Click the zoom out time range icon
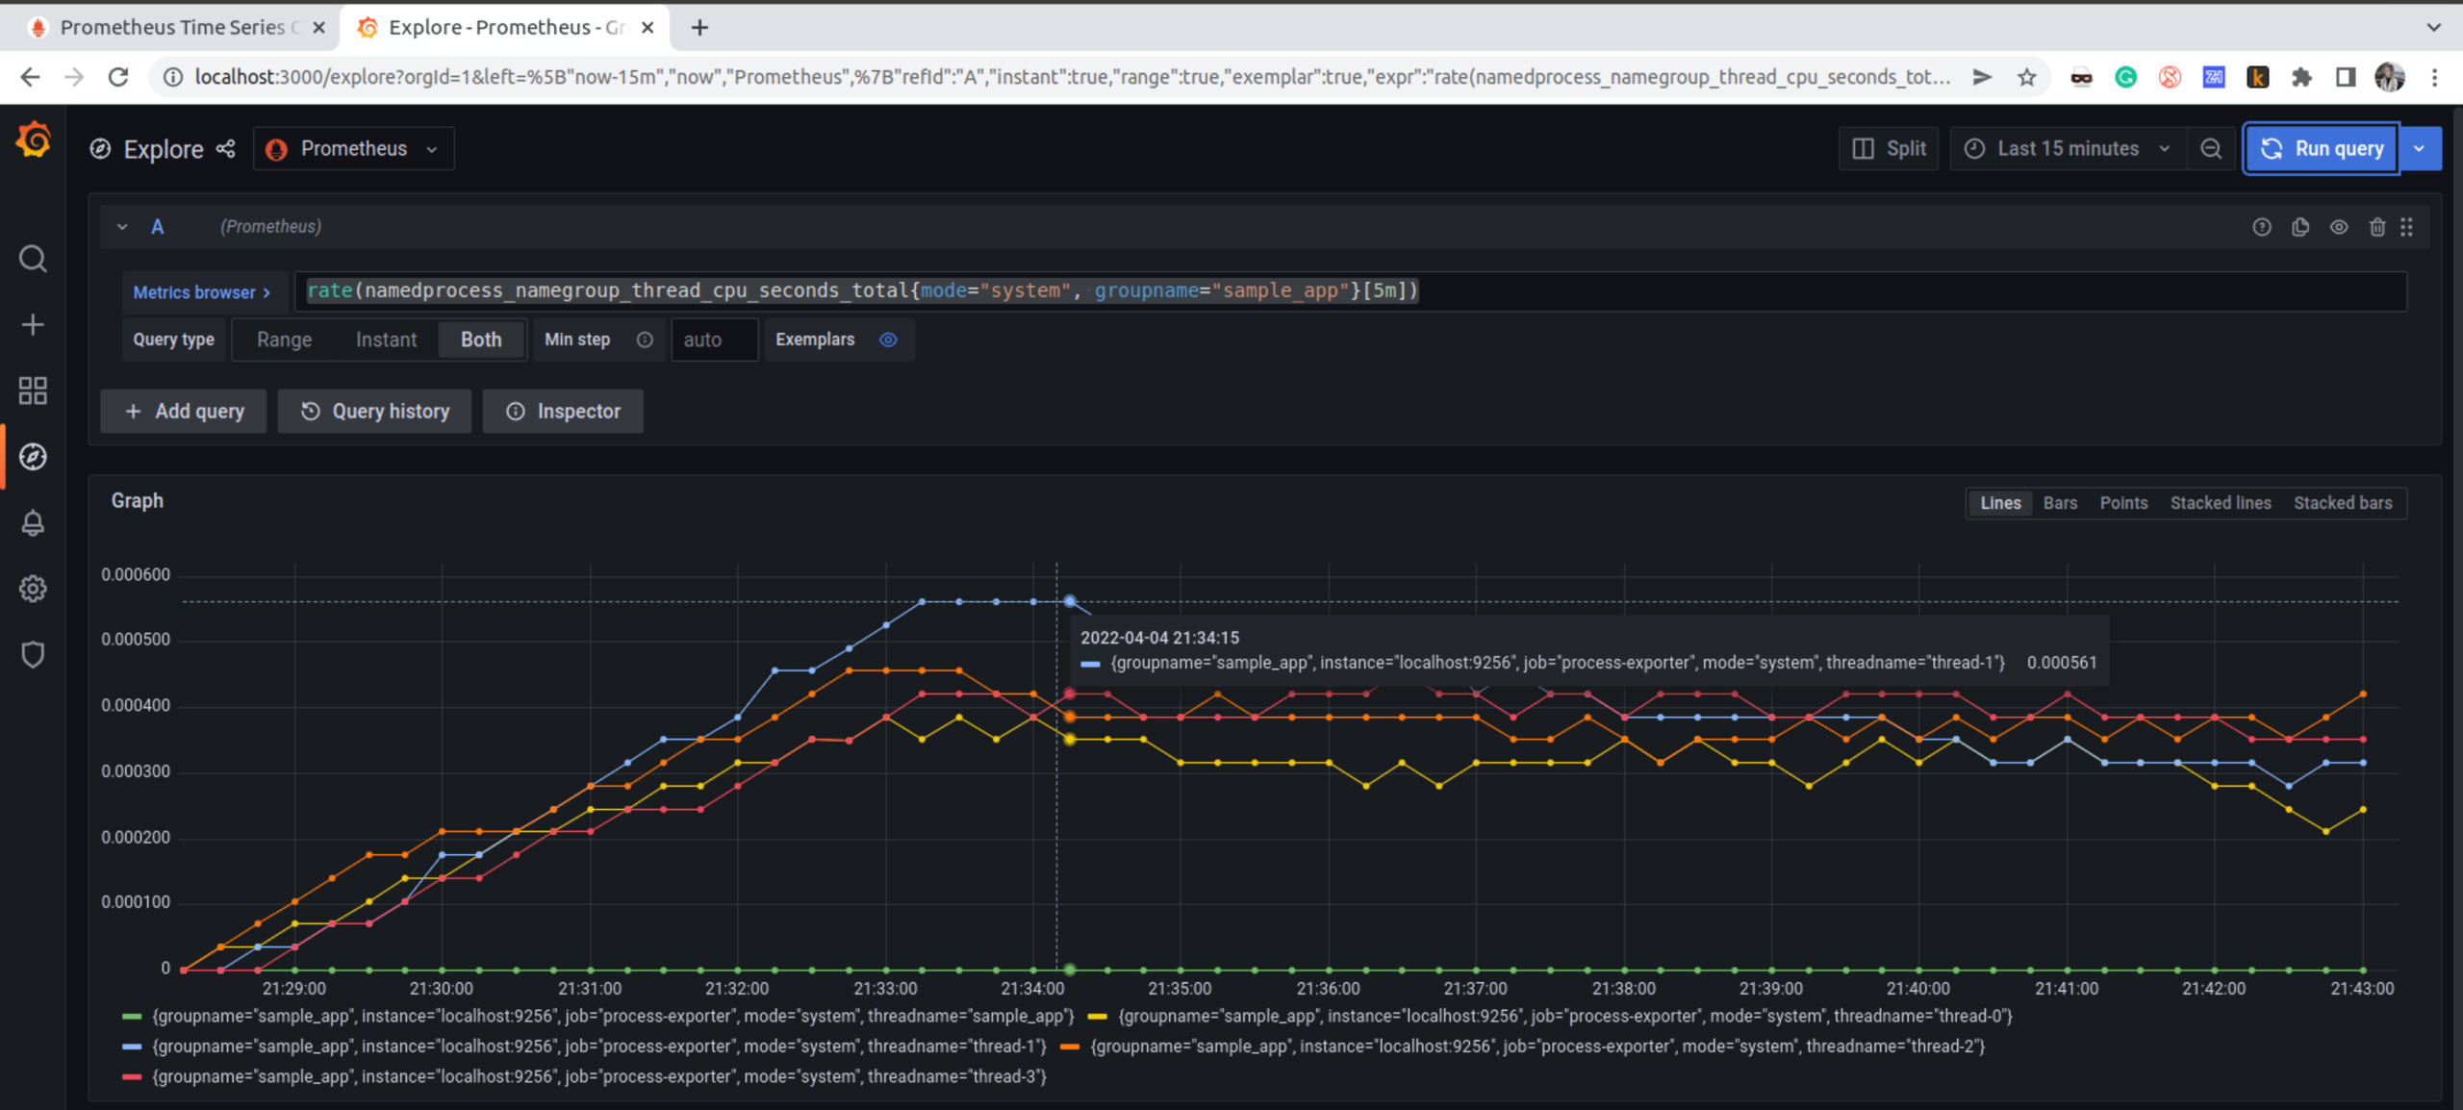The height and width of the screenshot is (1110, 2463). tap(2211, 149)
